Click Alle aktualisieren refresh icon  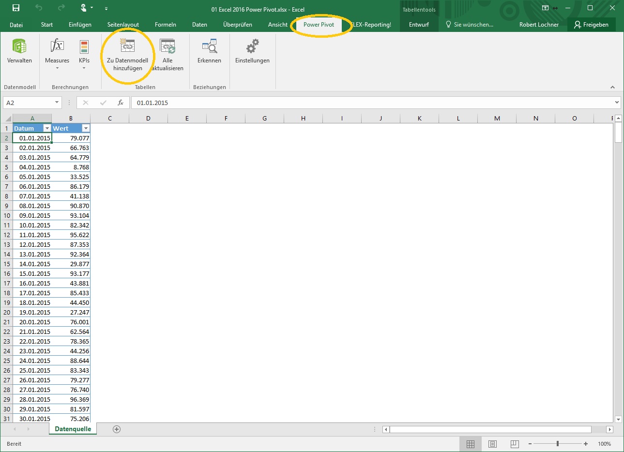167,46
